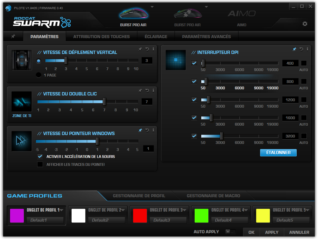The image size is (318, 239).
Task: Show info for Vitesse du pointeur Windows
Action: (x=153, y=130)
